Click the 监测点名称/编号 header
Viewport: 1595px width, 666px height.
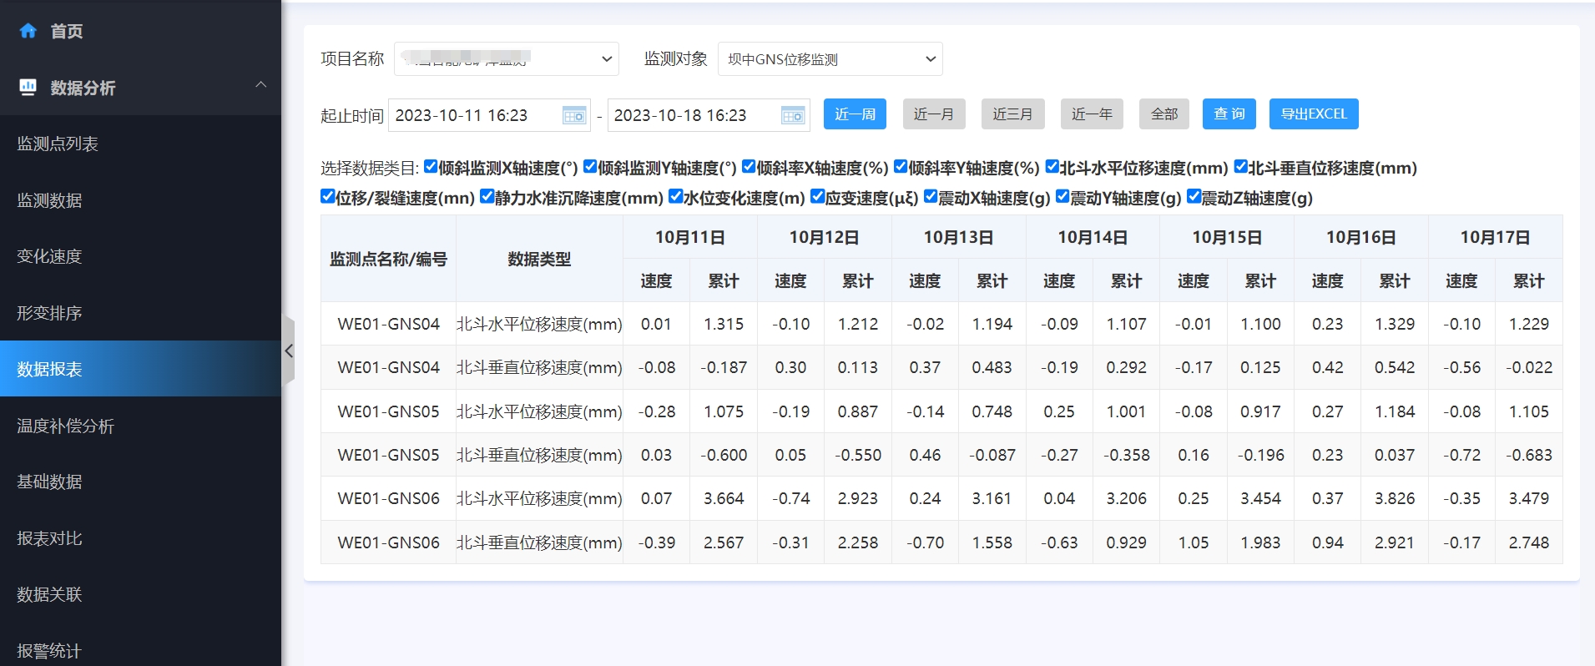389,259
